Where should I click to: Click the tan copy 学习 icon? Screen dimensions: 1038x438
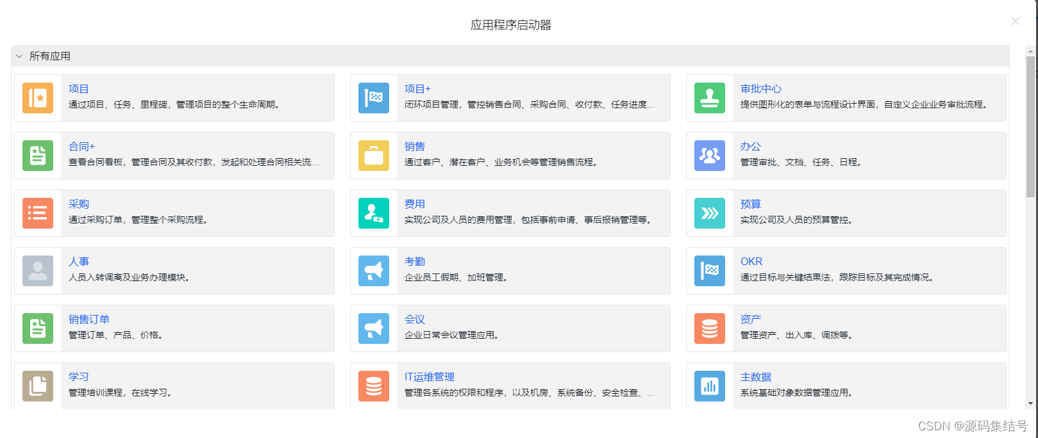pyautogui.click(x=38, y=386)
